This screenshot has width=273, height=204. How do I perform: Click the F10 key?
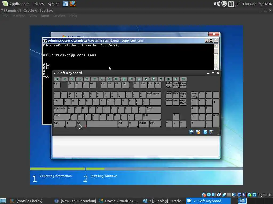143,85
